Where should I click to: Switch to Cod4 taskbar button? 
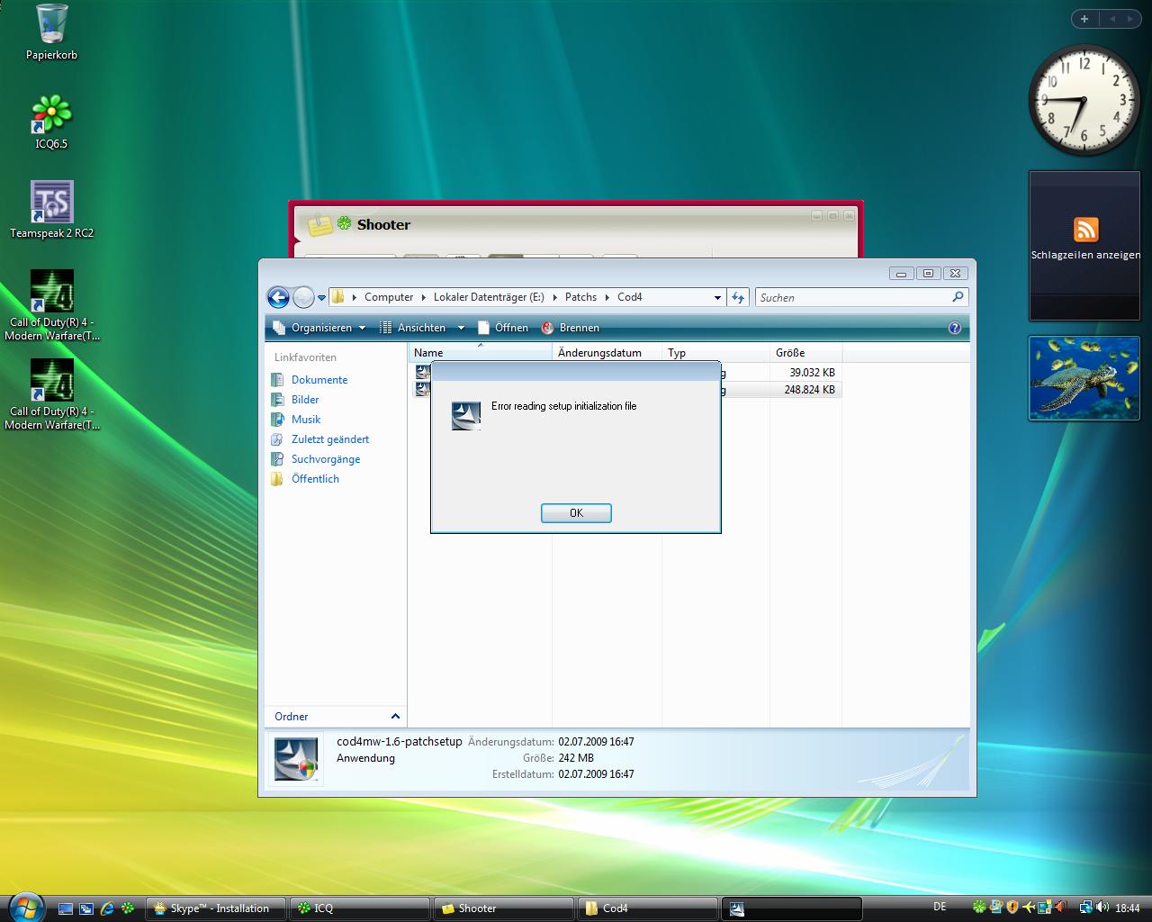648,908
